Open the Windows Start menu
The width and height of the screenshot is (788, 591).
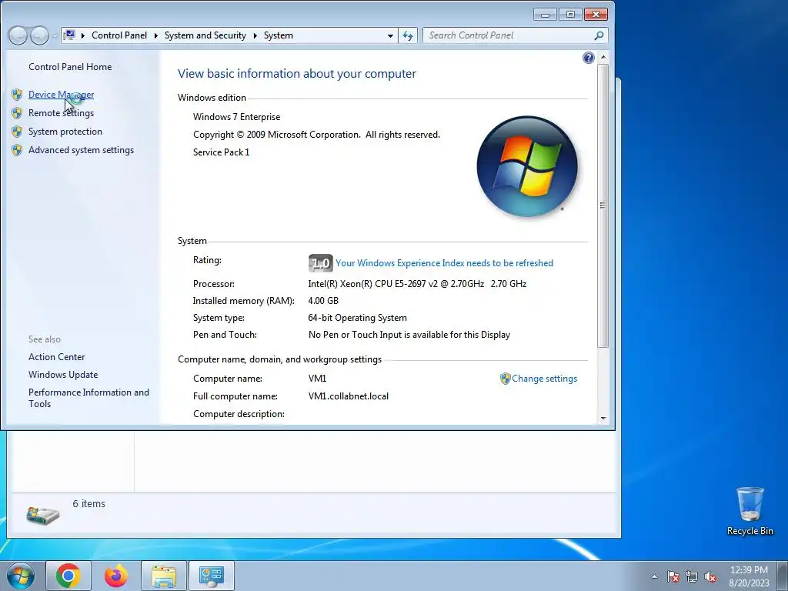[20, 576]
